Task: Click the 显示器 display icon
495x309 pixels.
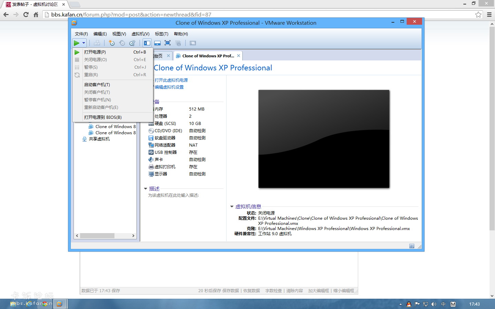Action: pyautogui.click(x=151, y=174)
